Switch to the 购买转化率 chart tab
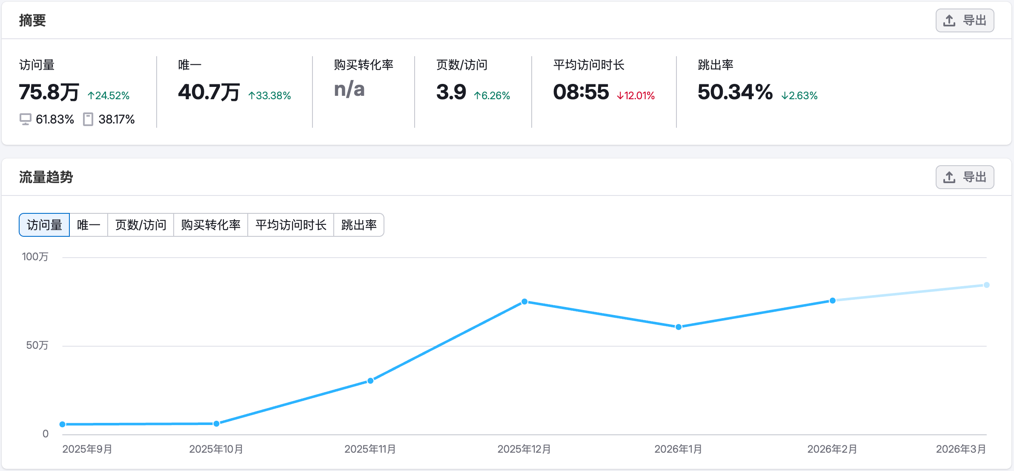Viewport: 1014px width, 471px height. coord(211,225)
